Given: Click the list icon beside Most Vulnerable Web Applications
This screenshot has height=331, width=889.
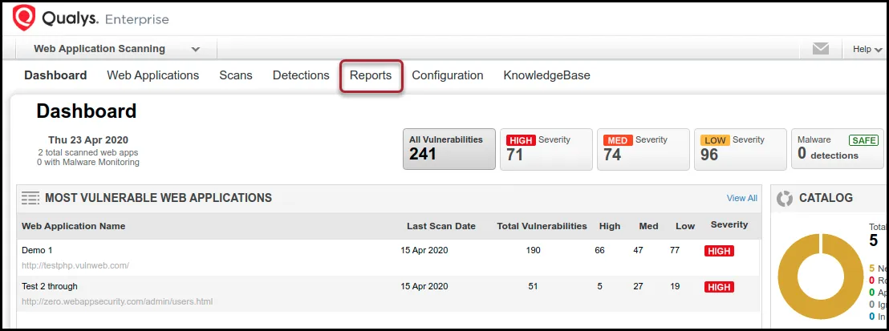Looking at the screenshot, I should point(30,198).
